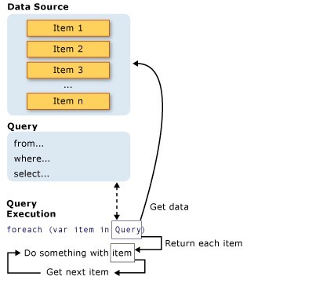
Task: Click the arrowhead pointing at Data Source
Action: click(136, 64)
